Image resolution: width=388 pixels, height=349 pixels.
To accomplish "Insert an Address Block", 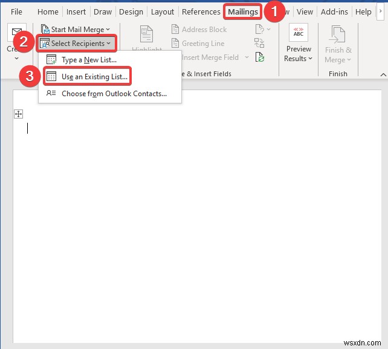I will (199, 30).
